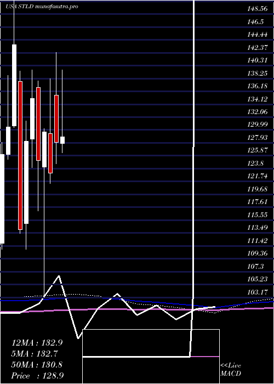Click the 146.5 price axis label
This screenshot has height=384, width=274.
(x=255, y=22)
